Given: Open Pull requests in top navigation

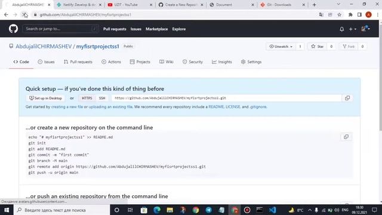Looking at the screenshot, I should click(115, 29).
